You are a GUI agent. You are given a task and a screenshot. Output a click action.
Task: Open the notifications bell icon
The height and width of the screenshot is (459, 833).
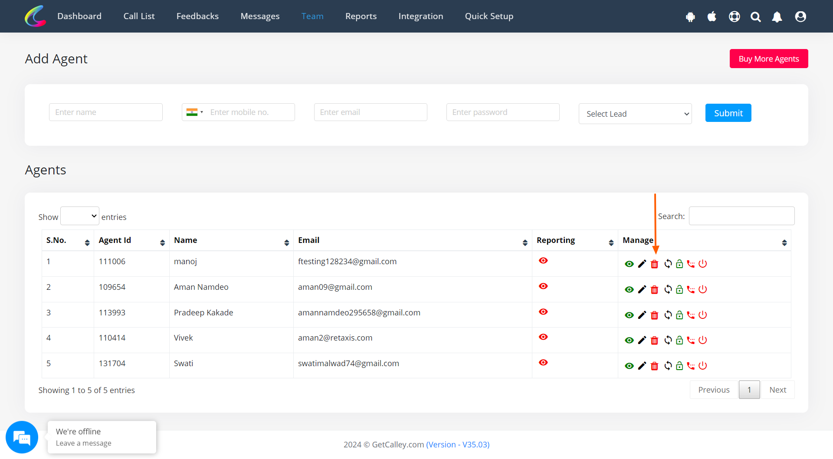[777, 17]
